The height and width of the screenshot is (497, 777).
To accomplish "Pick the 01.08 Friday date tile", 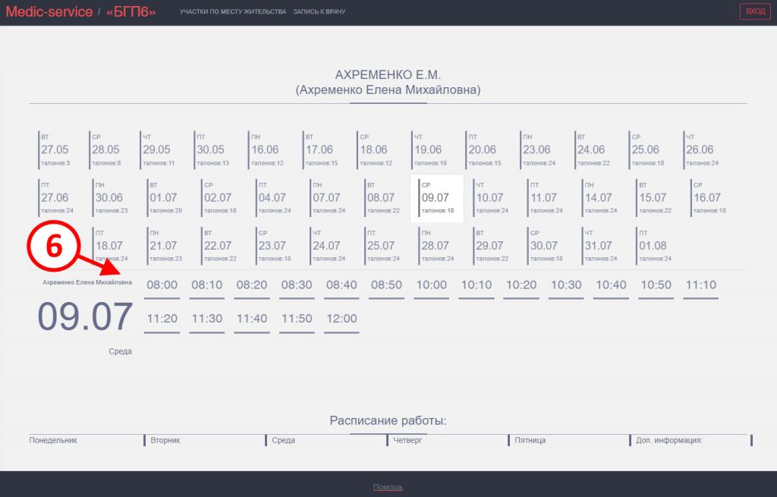I will pyautogui.click(x=653, y=245).
